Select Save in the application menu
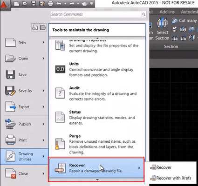The image size is (198, 186). click(24, 74)
